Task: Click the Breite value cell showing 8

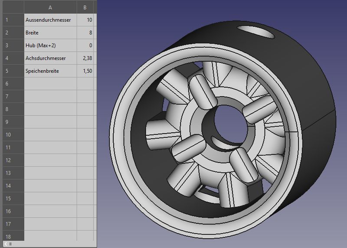Action: (x=85, y=33)
